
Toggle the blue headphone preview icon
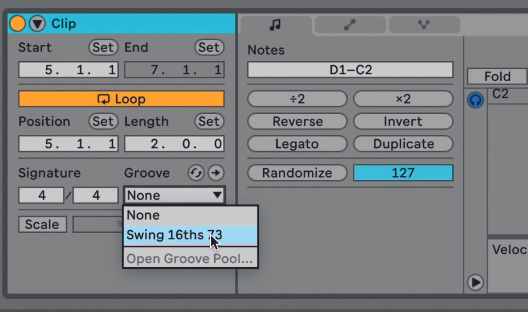pyautogui.click(x=475, y=100)
